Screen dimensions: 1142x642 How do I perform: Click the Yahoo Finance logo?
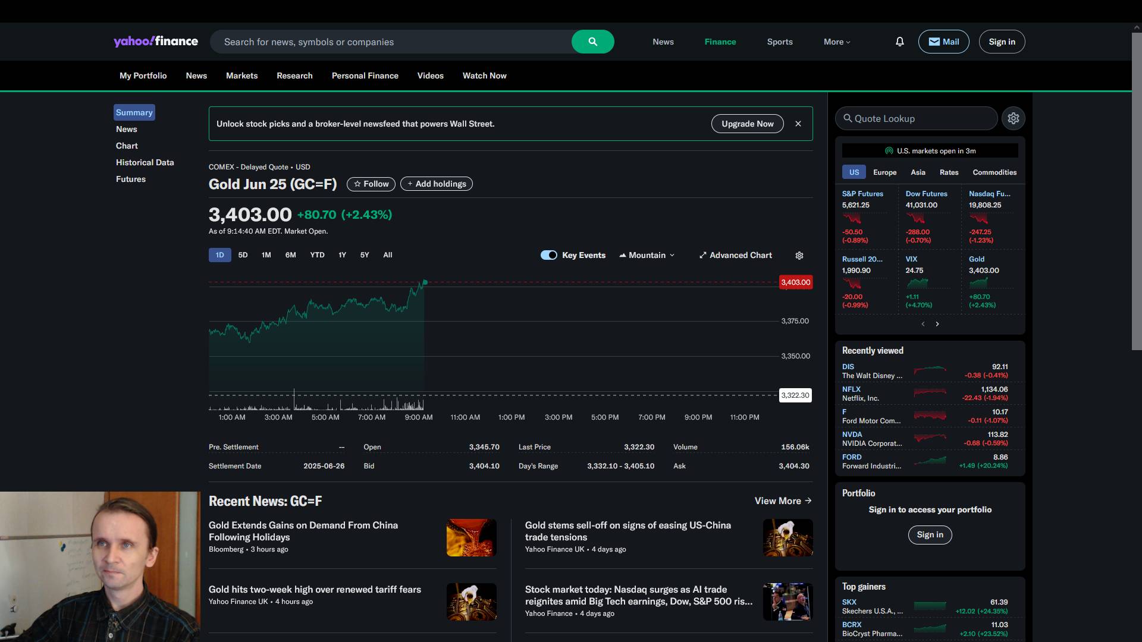[156, 42]
